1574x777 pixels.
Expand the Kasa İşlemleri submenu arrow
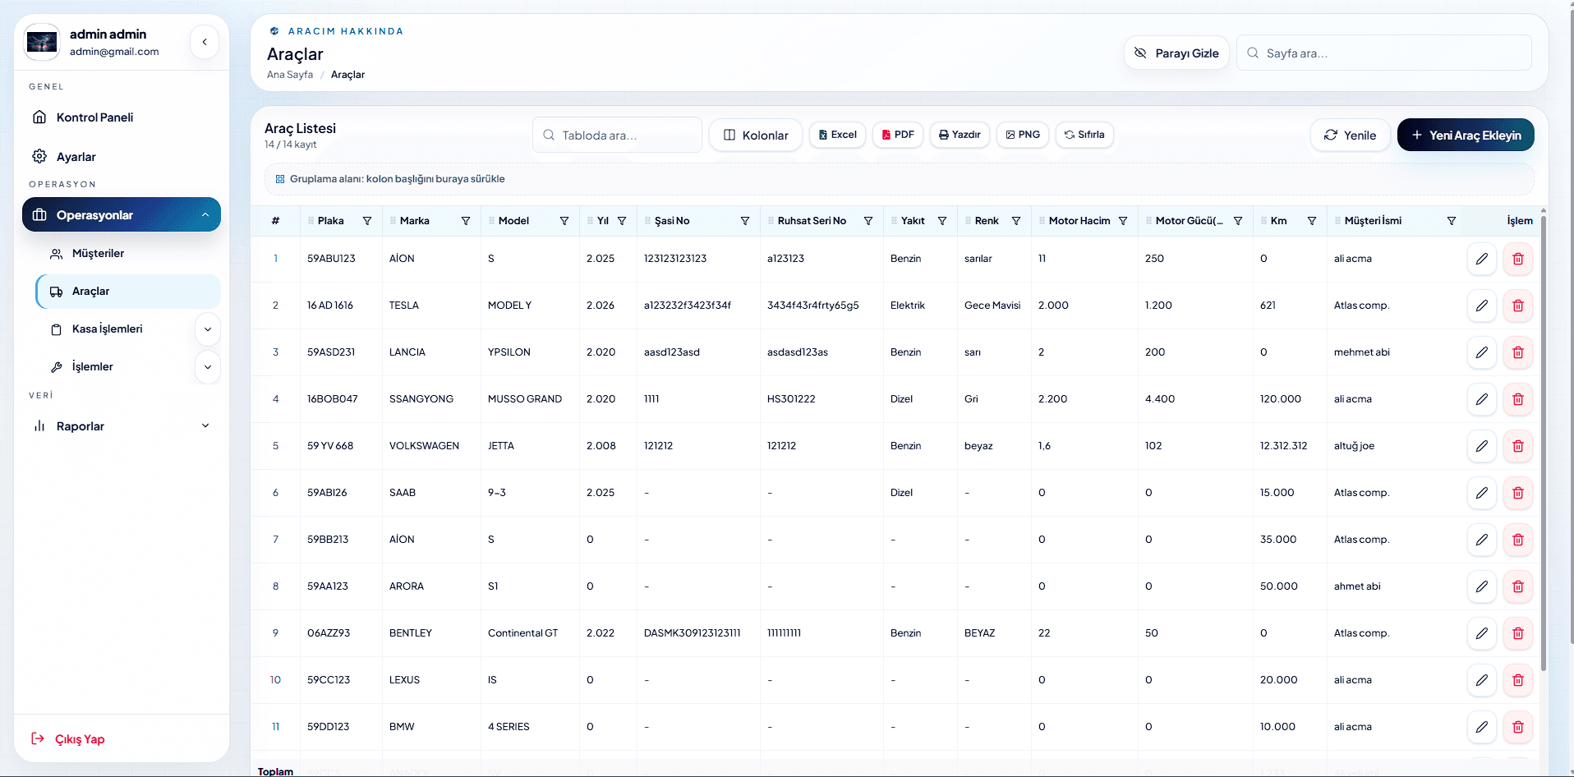pos(208,329)
